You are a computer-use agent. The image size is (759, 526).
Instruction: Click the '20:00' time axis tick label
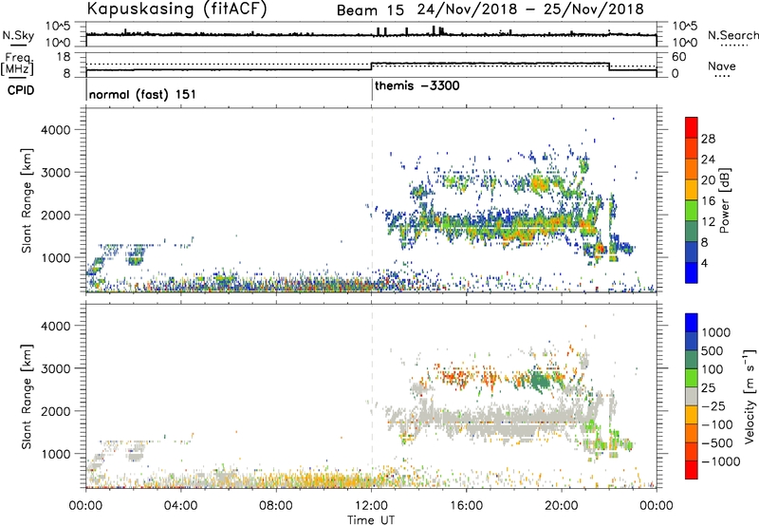coord(562,506)
